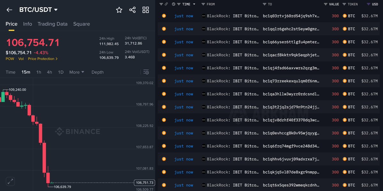The width and height of the screenshot is (383, 191).
Task: Go back using the left arrow
Action: pos(9,10)
